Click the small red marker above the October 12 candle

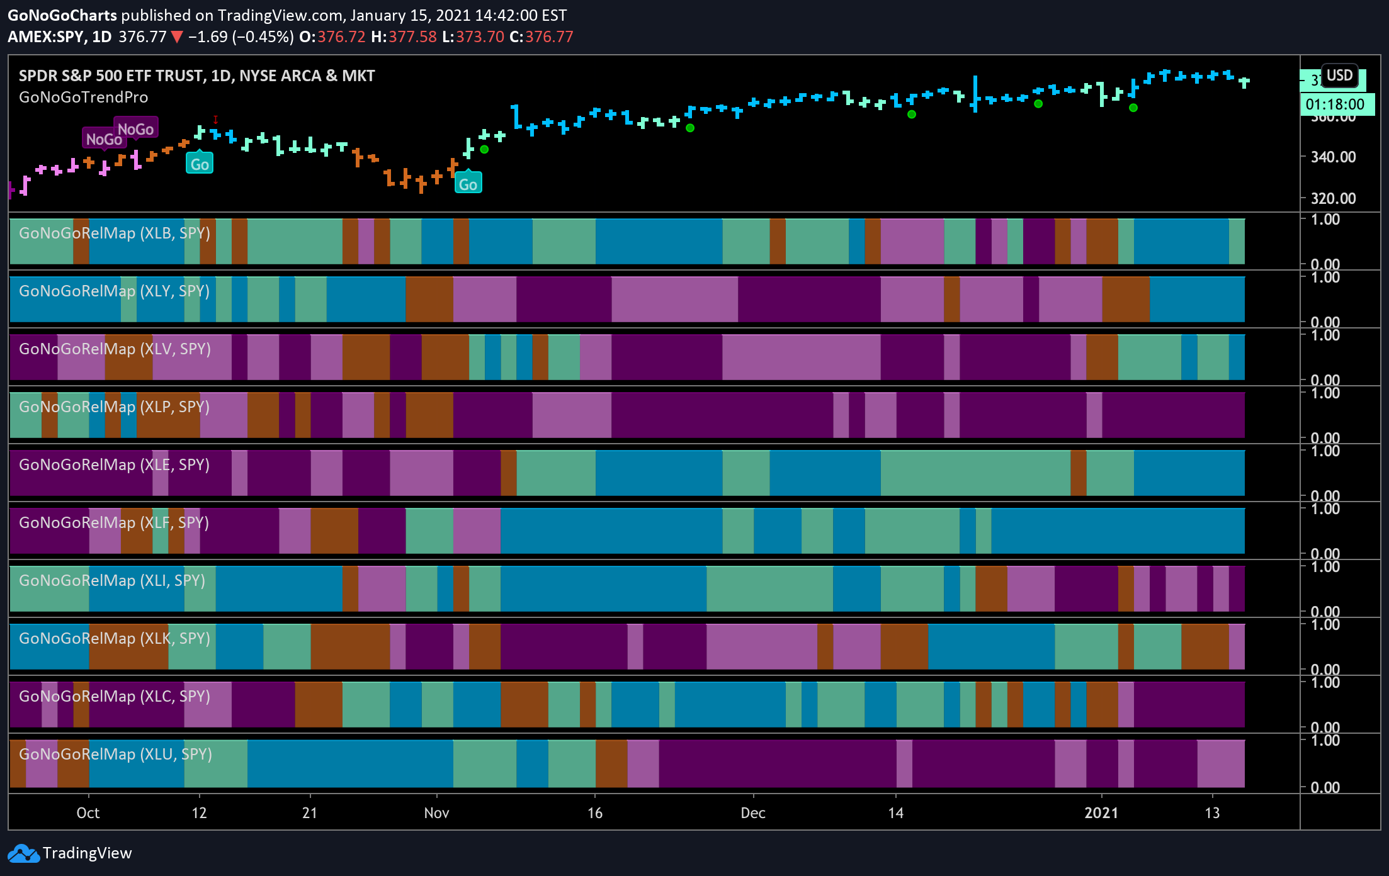(215, 120)
